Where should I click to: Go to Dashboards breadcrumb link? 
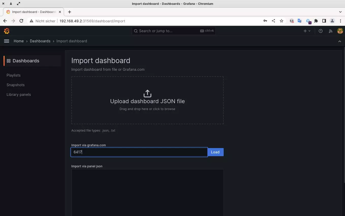(40, 41)
